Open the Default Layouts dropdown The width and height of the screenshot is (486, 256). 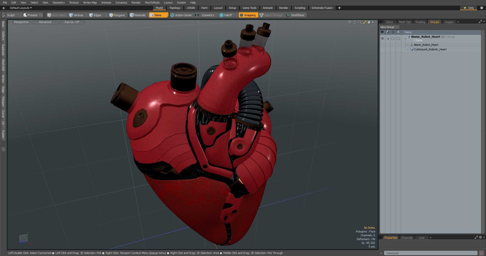click(21, 8)
